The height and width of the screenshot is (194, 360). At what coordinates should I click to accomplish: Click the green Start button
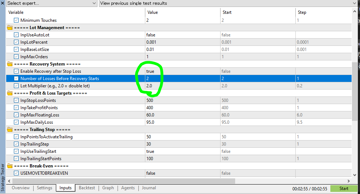344,189
